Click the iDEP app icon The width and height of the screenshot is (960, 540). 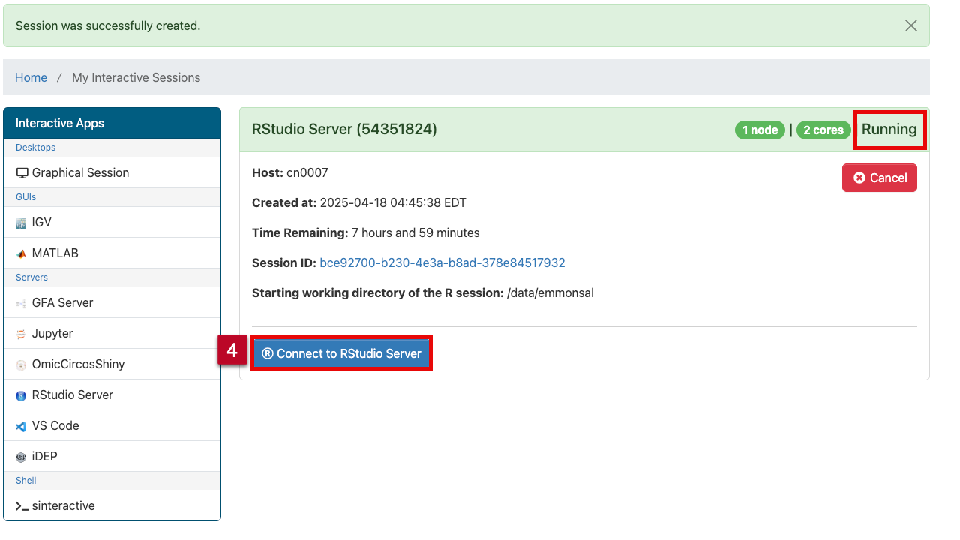[x=21, y=457]
